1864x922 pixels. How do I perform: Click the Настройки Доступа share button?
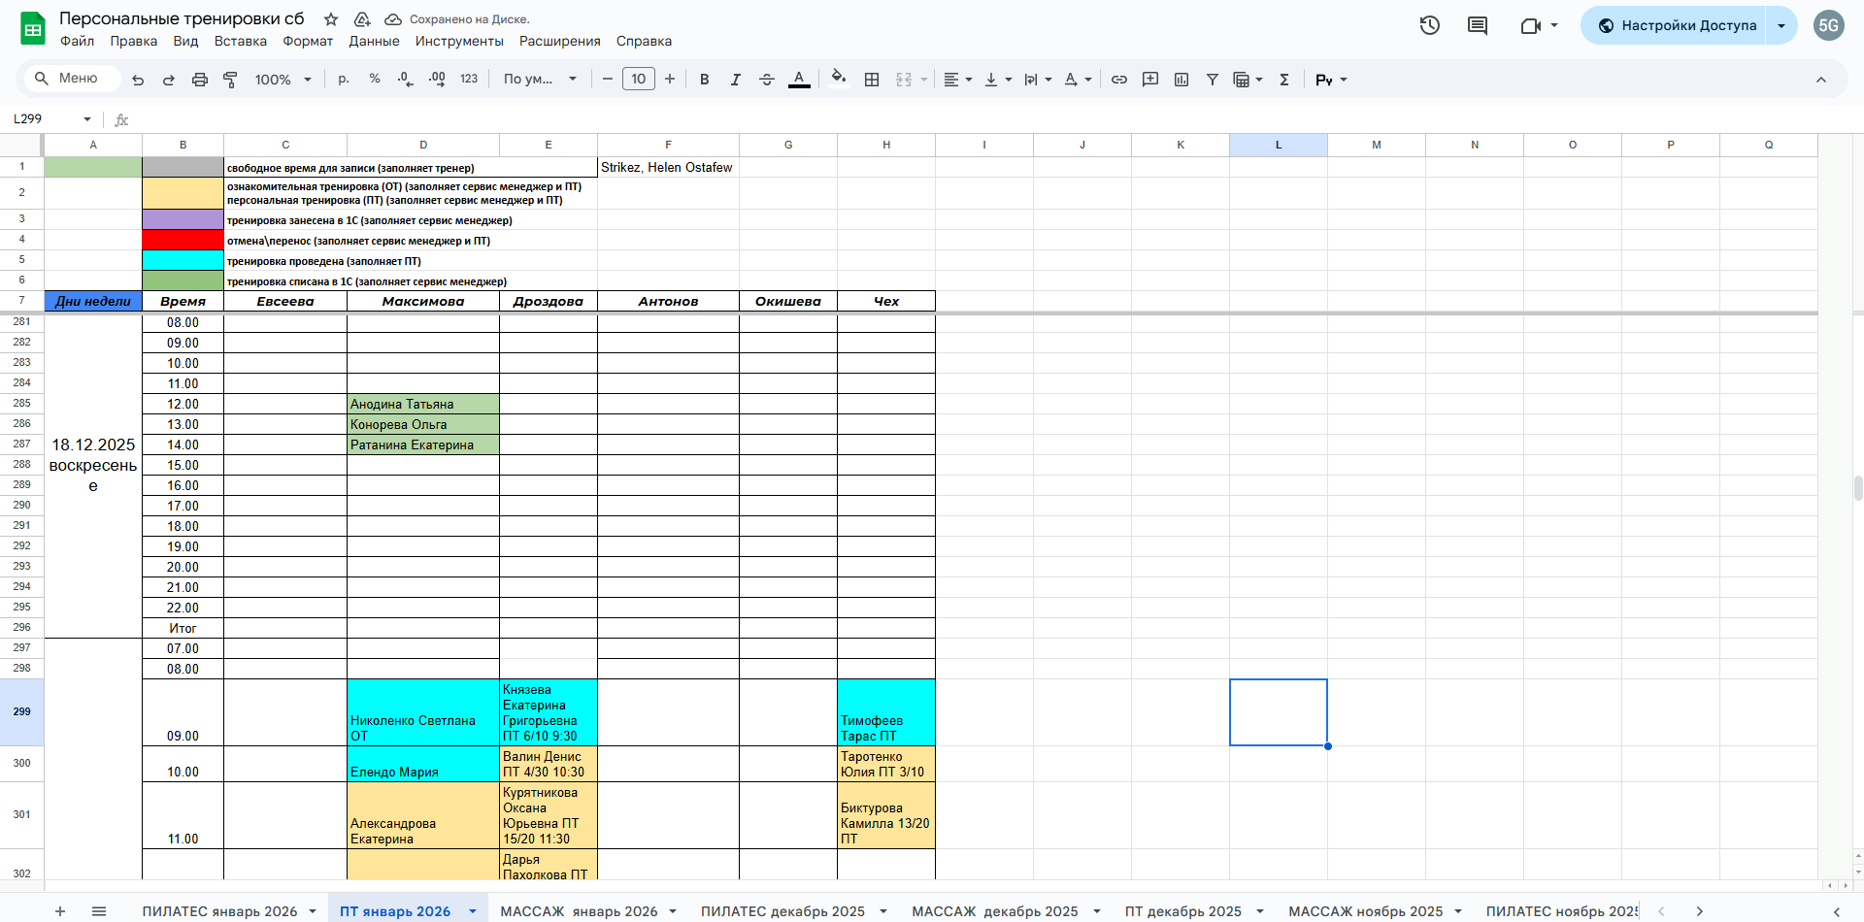point(1676,26)
